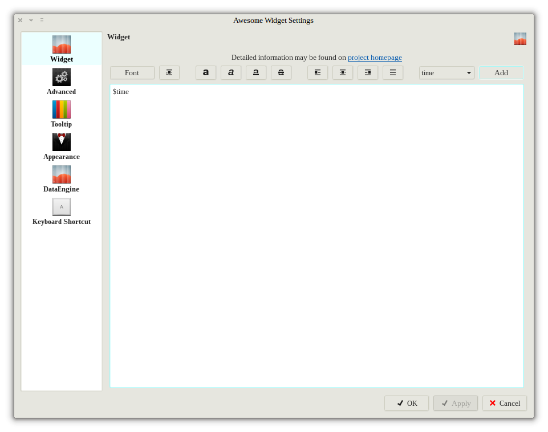
Task: Select the DataEngine settings page
Action: tap(62, 179)
